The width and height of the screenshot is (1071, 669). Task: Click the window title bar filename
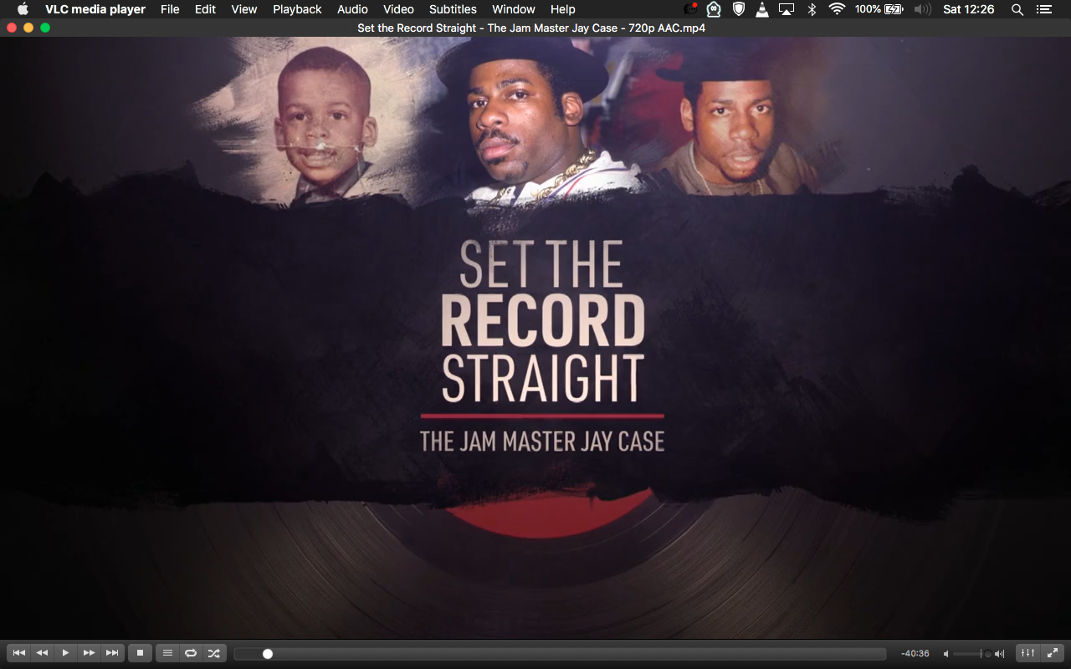[531, 28]
